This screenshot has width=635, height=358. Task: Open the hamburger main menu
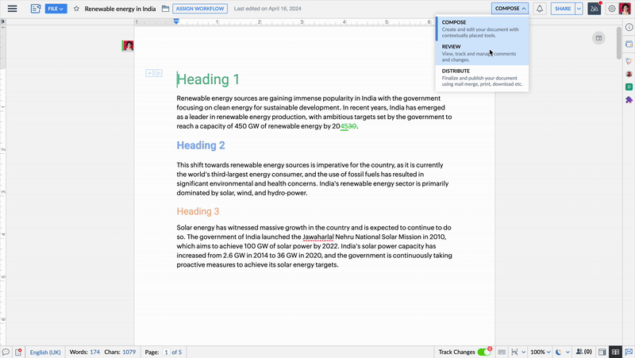(x=12, y=9)
